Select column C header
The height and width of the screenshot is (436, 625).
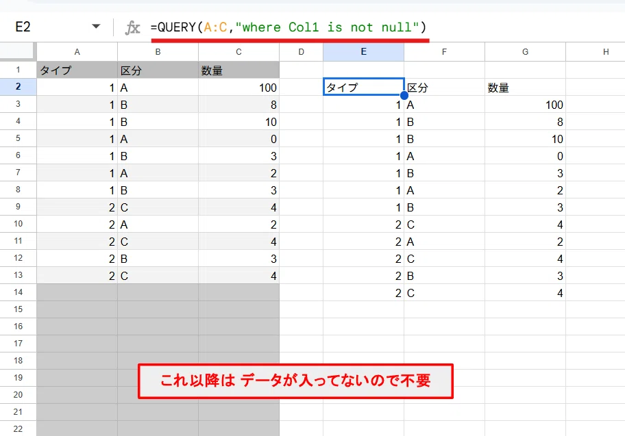tap(238, 52)
